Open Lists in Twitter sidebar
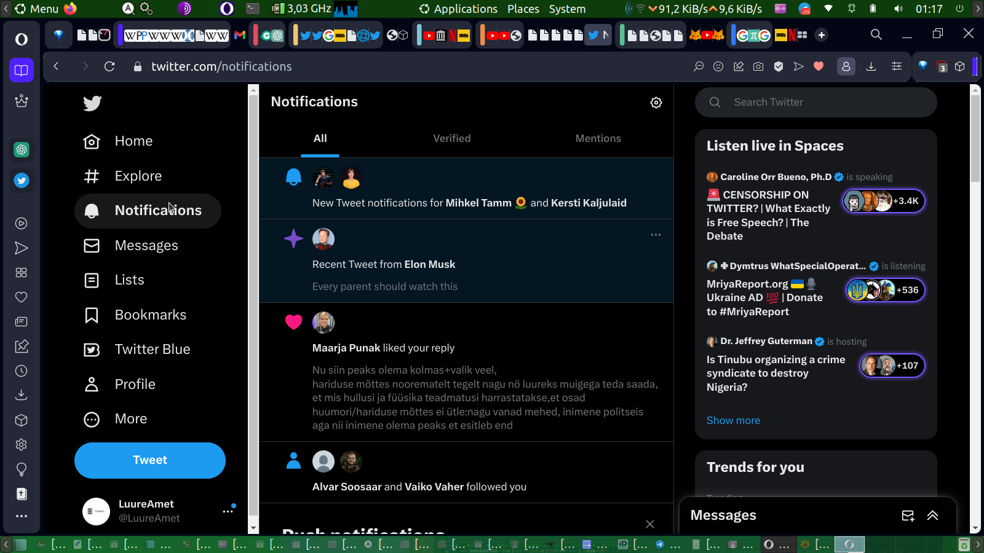The image size is (984, 553). pos(114,280)
